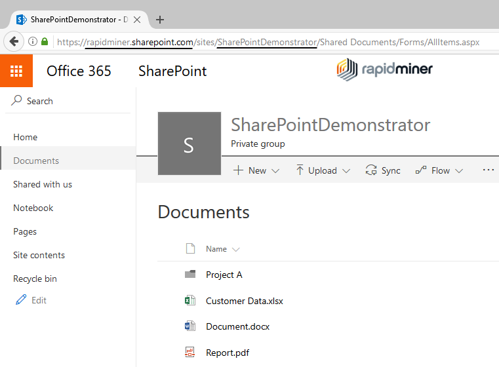Image resolution: width=499 pixels, height=367 pixels.
Task: Click the Upload arrow icon
Action: click(300, 170)
